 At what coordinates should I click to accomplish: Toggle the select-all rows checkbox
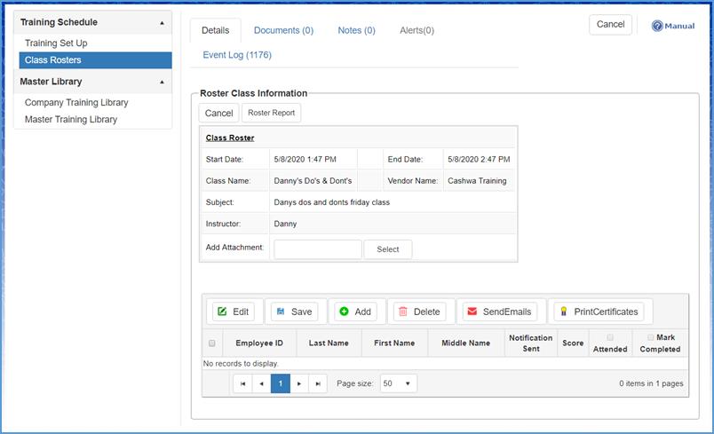[211, 343]
